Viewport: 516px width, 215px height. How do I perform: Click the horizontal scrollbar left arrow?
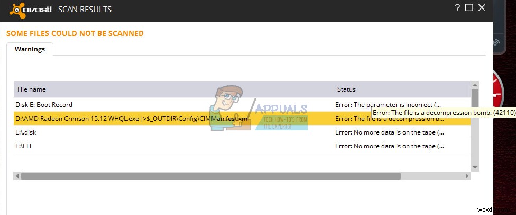pos(17,176)
